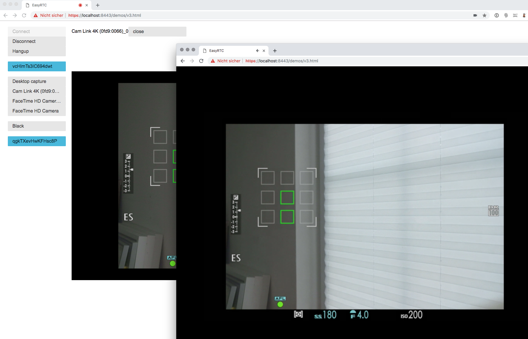Open camera permission icon in address bar

(475, 15)
